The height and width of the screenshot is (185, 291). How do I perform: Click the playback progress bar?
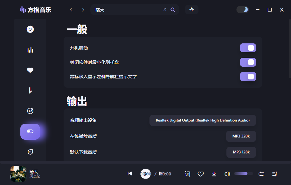[x=146, y=162]
